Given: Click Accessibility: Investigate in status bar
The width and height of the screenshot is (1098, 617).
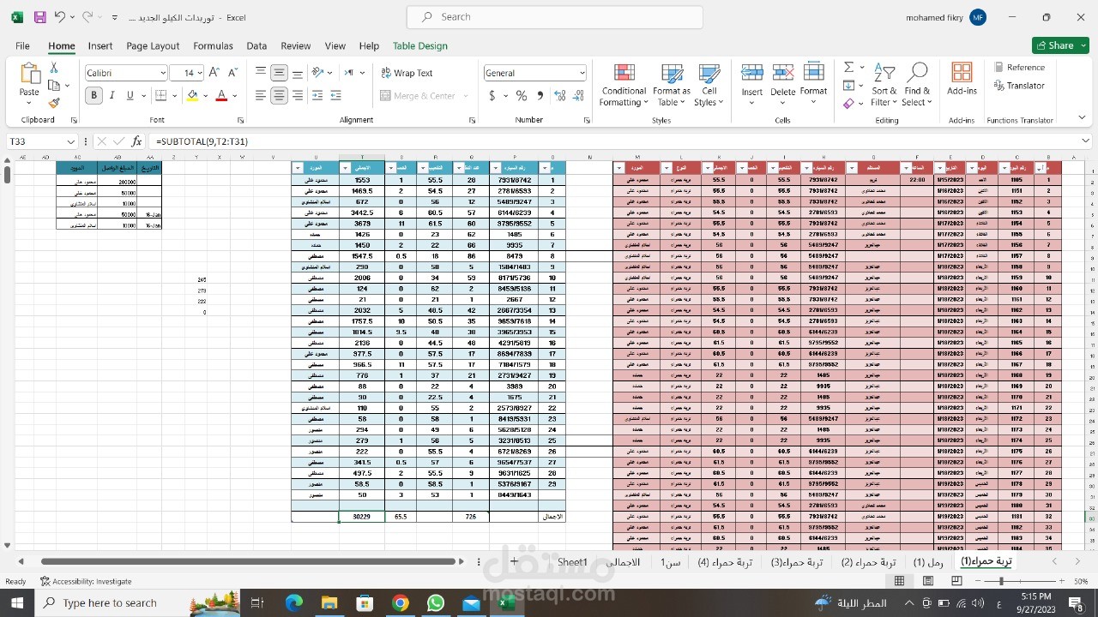Looking at the screenshot, I should pos(86,581).
